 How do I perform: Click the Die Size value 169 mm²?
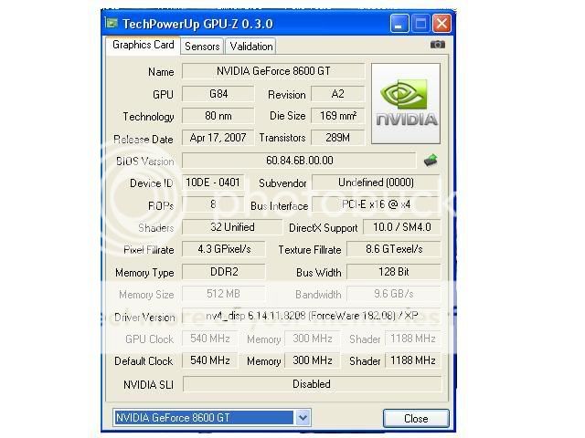click(337, 116)
